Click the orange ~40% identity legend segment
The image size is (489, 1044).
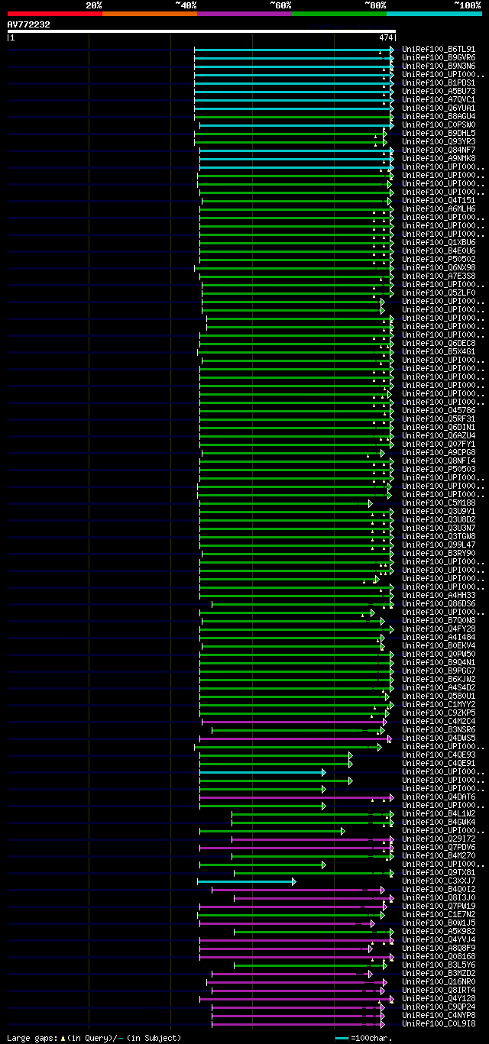pos(149,13)
